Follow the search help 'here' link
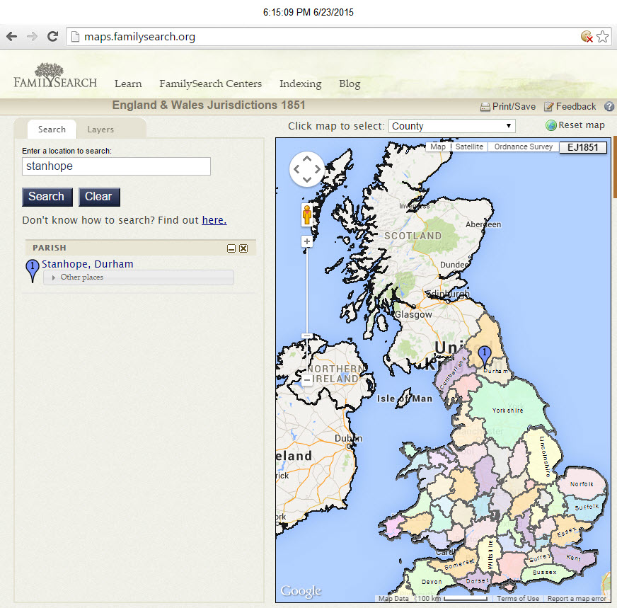This screenshot has height=608, width=617. click(x=214, y=219)
